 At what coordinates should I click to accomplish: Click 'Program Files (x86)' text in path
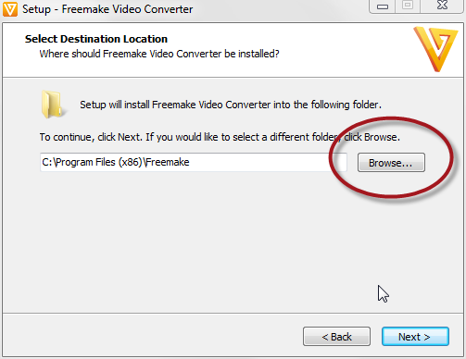pyautogui.click(x=99, y=162)
